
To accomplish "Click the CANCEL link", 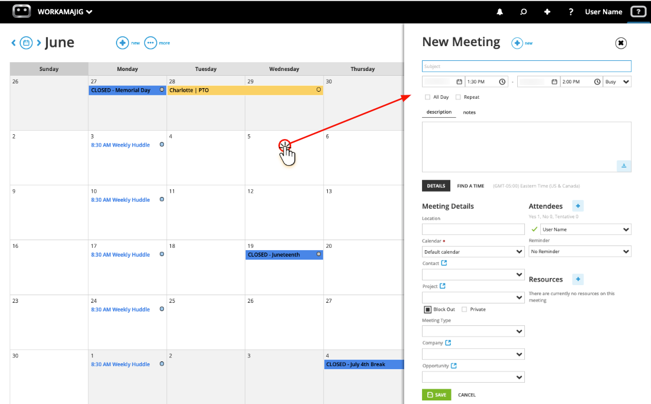I will (466, 395).
